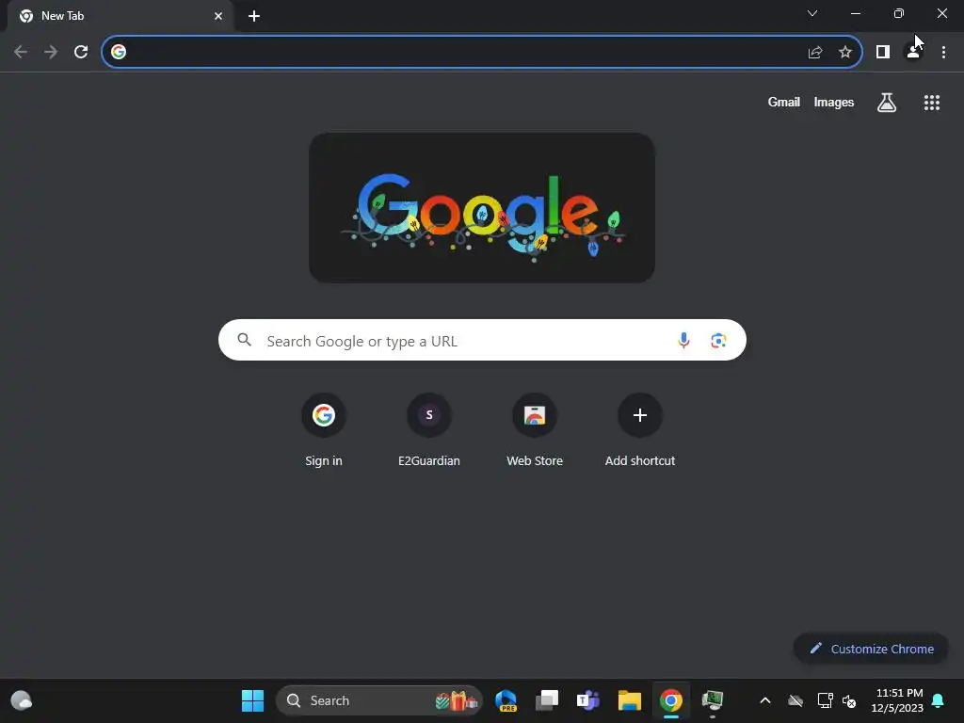
Task: Reload the page with the refresh icon
Action: pos(81,53)
